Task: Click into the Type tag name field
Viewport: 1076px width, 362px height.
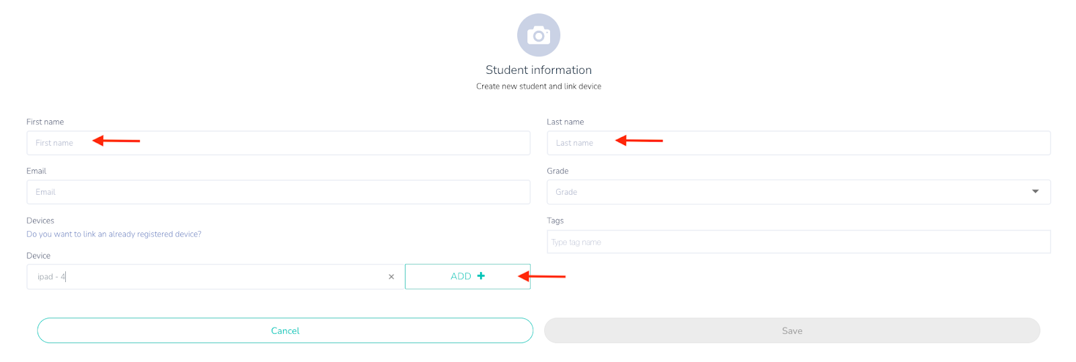Action: tap(799, 242)
